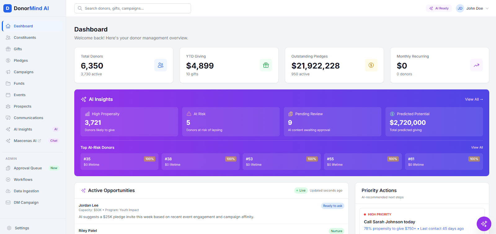The image size is (496, 234).
Task: Click the Nurture badge for Riley Patel
Action: 336,231
